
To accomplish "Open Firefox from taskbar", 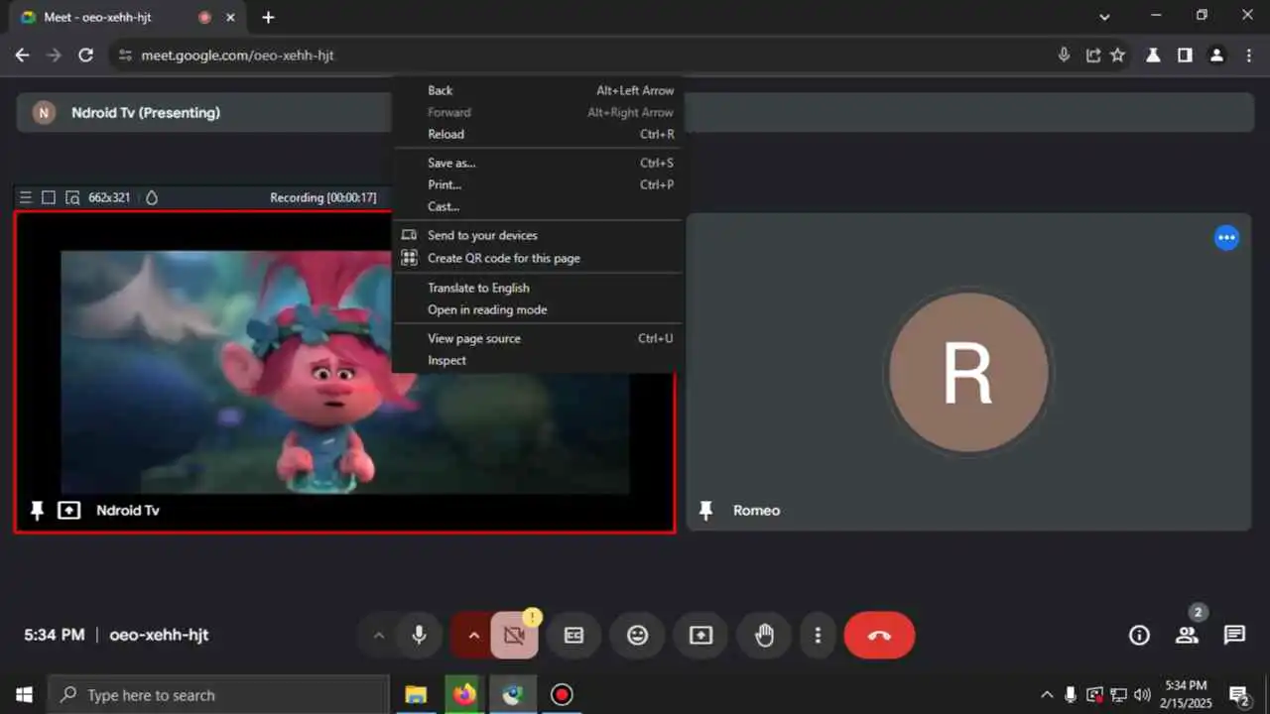I will (464, 695).
